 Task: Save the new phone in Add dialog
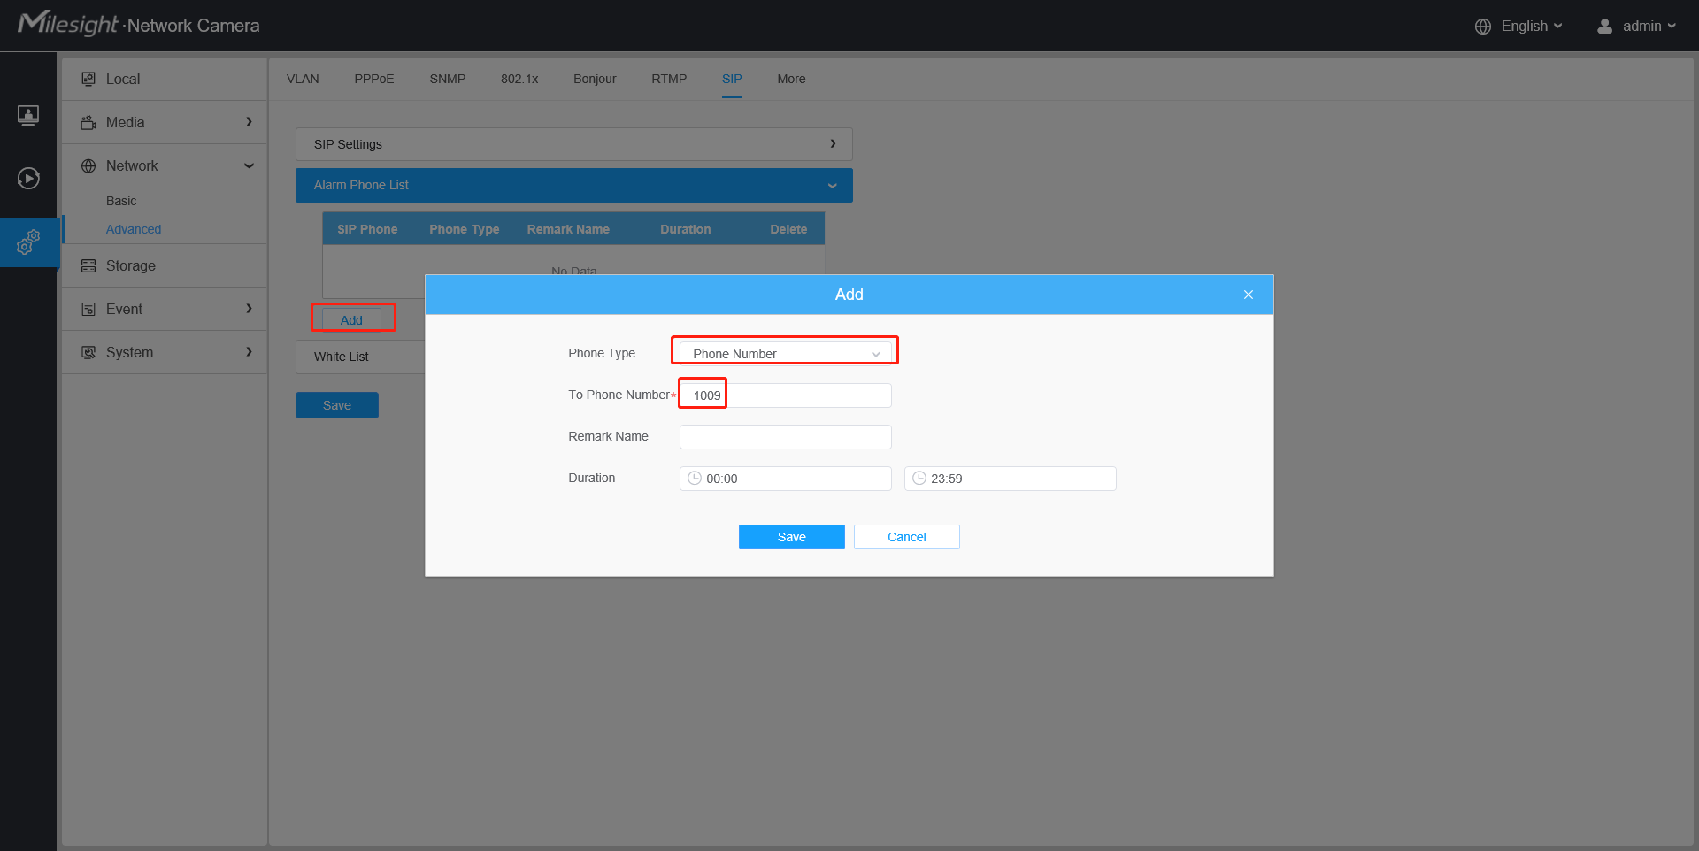pyautogui.click(x=792, y=537)
